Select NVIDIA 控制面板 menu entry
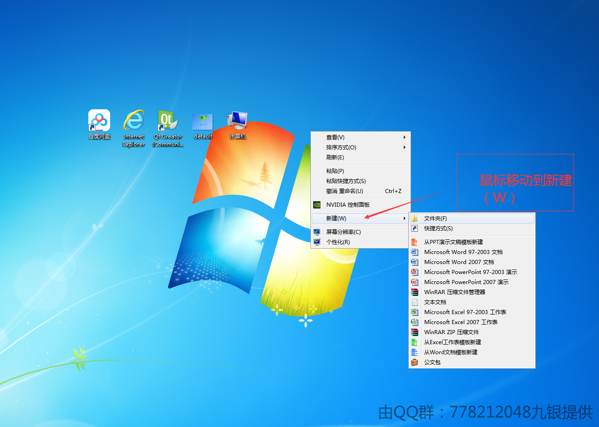 click(360, 205)
